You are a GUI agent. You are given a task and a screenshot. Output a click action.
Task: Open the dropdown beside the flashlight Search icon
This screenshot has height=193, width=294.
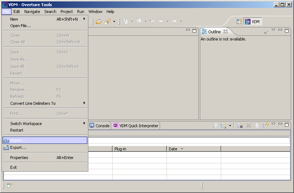[x=114, y=22]
